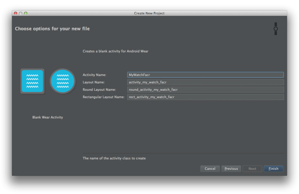This screenshot has width=299, height=194.
Task: Click the 'Round Layout Name:' label
Action: pyautogui.click(x=99, y=90)
